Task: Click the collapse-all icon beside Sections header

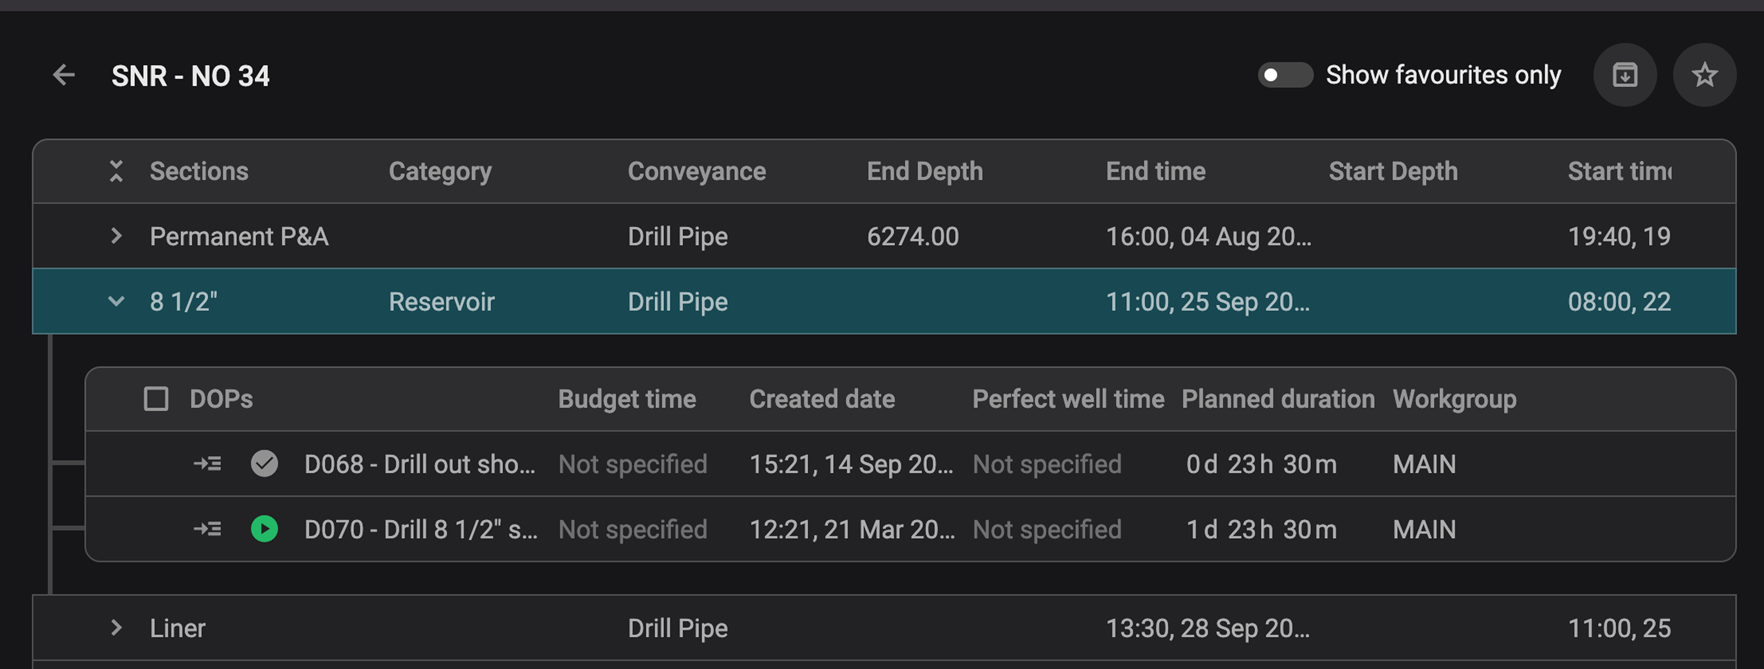Action: click(x=116, y=171)
